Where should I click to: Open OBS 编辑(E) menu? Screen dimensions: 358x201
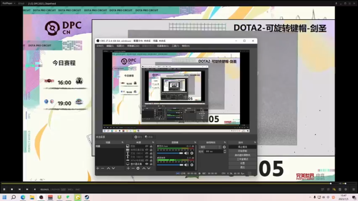(110, 46)
